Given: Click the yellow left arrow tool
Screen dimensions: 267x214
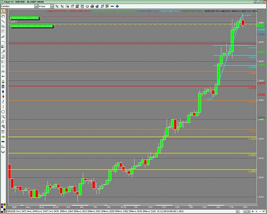Looking at the screenshot, I should point(3,137).
